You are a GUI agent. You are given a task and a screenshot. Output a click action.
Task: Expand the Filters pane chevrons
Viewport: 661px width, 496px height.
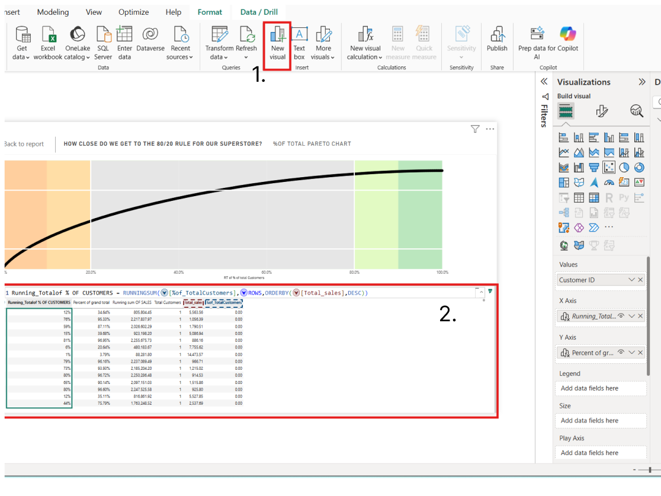click(544, 81)
